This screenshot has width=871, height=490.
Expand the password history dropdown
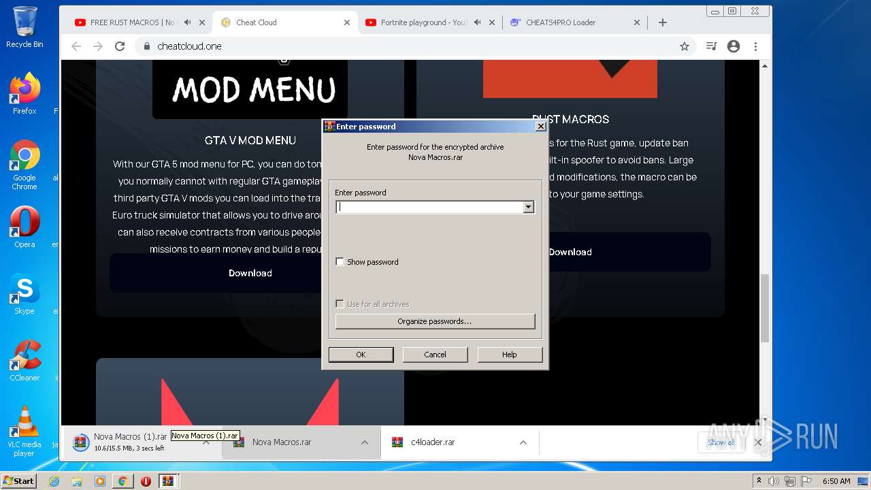click(529, 208)
